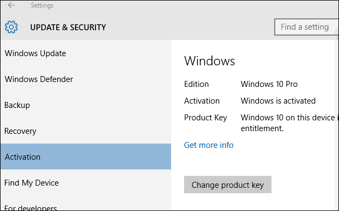Select Windows Defender in the sidebar
The height and width of the screenshot is (211, 339).
click(x=86, y=79)
